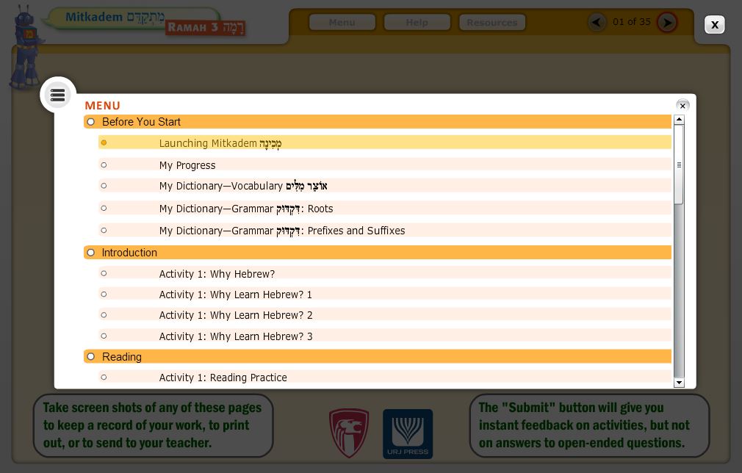Select the Why Hebrew? radio bullet
The height and width of the screenshot is (473, 742).
pyautogui.click(x=104, y=273)
